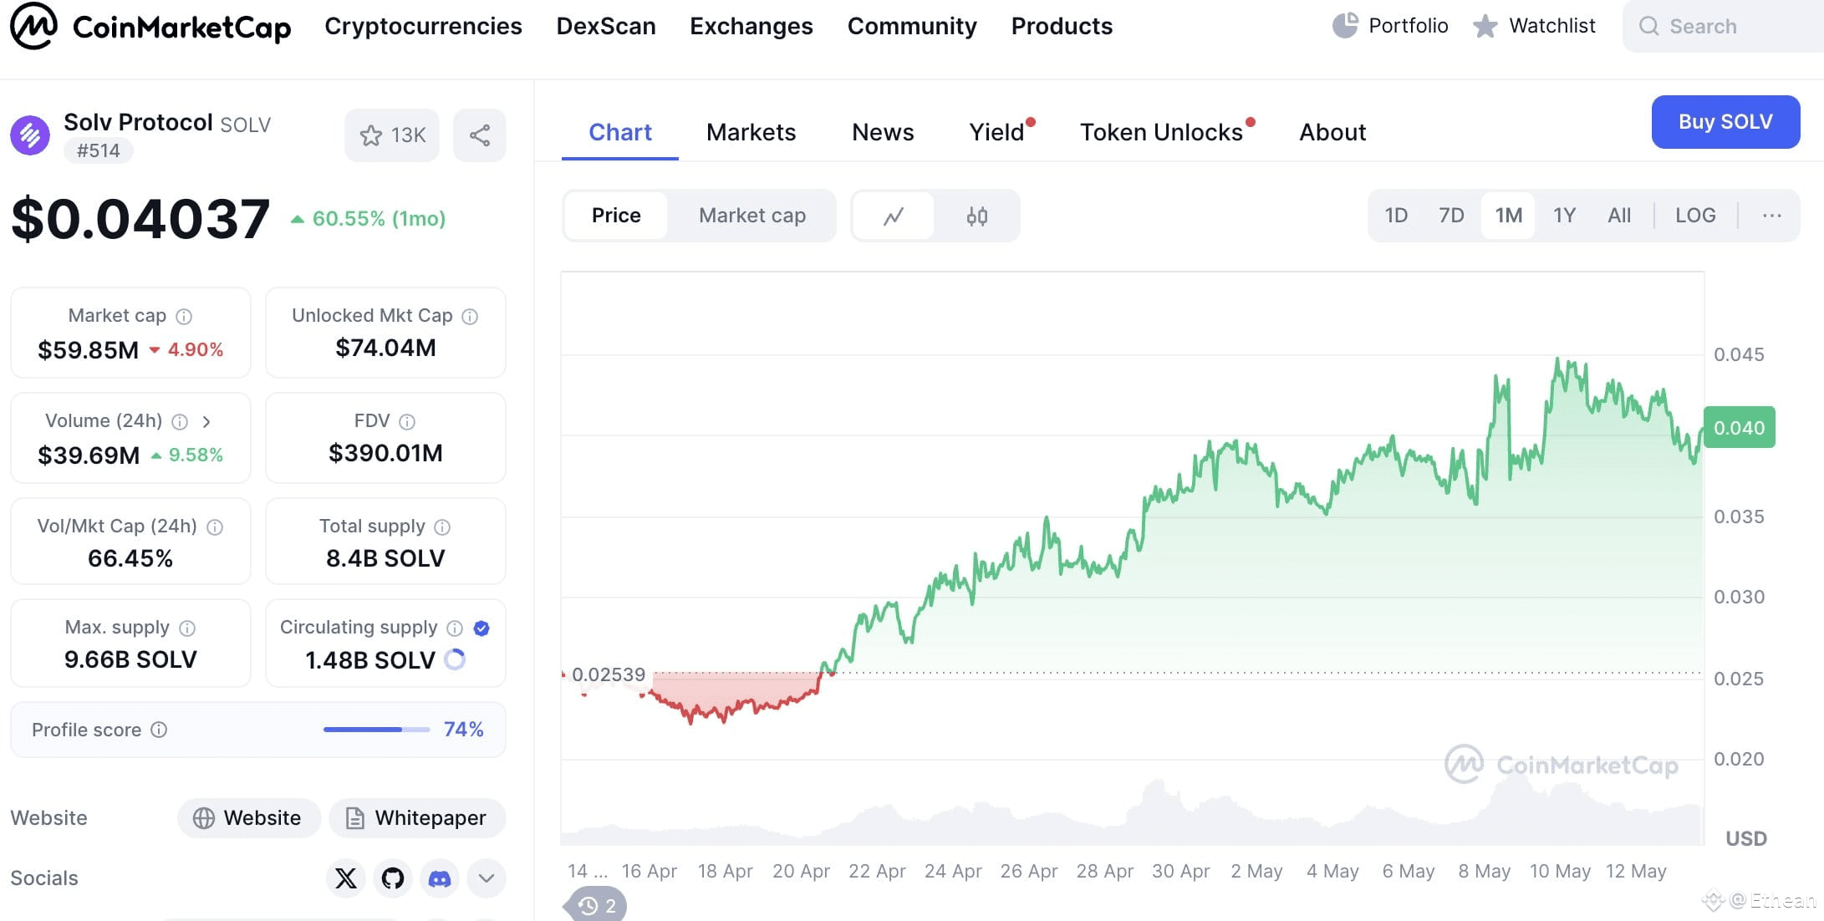The image size is (1824, 921).
Task: Switch to the Markets tab
Action: (x=751, y=132)
